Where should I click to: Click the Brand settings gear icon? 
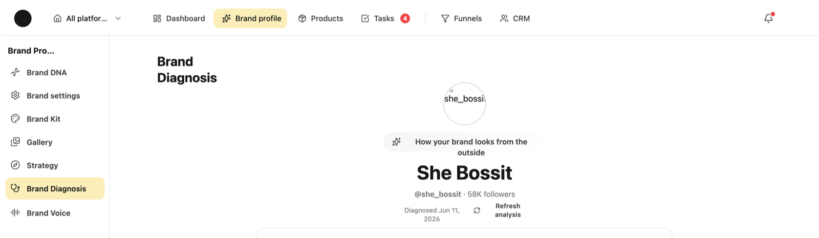[x=15, y=95]
